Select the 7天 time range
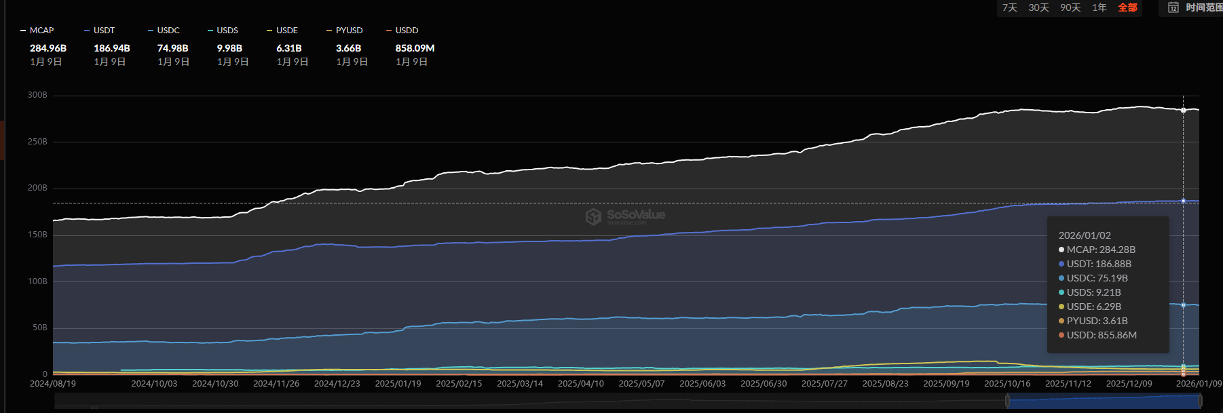This screenshot has width=1223, height=413. [1010, 7]
